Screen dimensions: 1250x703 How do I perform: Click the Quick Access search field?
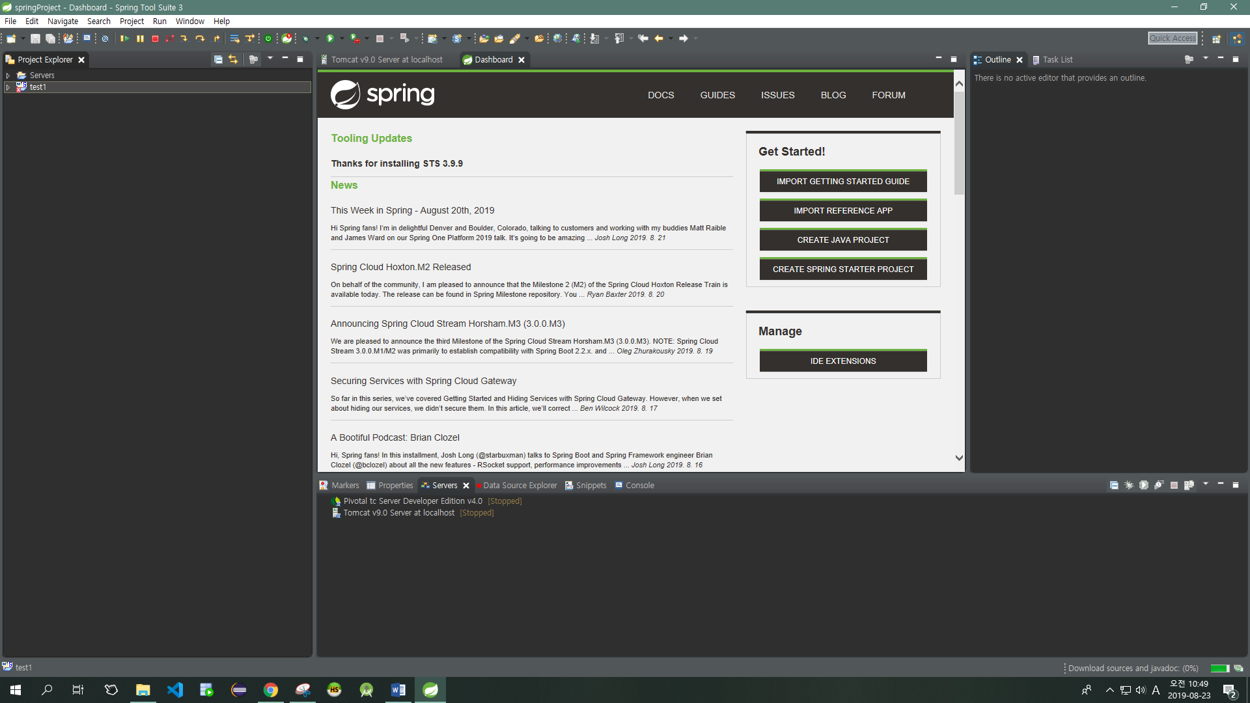[x=1172, y=38]
